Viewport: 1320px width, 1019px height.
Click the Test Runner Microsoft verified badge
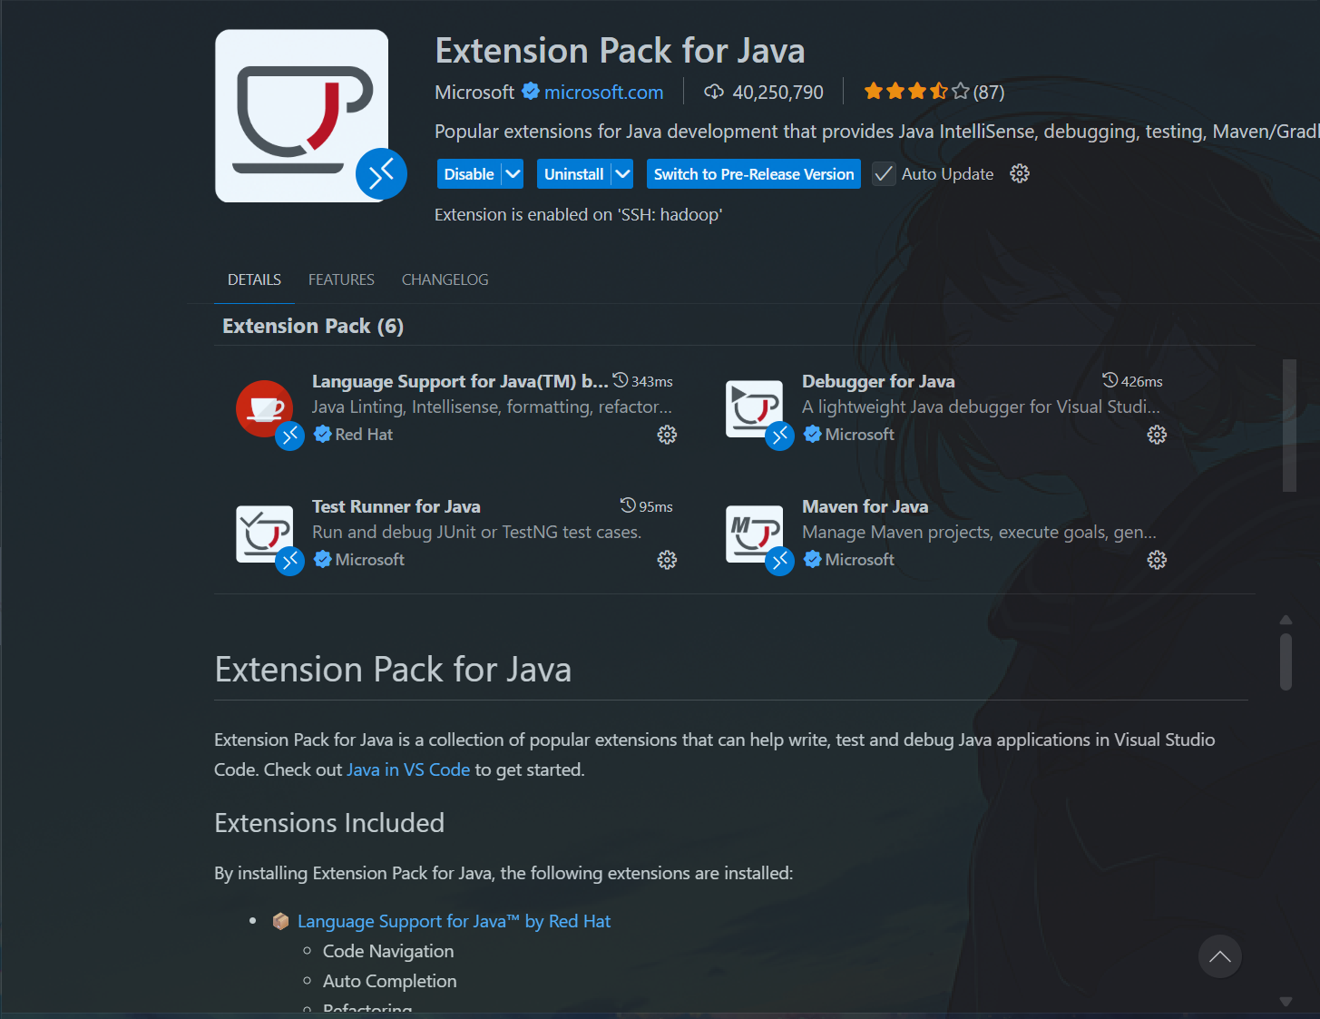322,559
